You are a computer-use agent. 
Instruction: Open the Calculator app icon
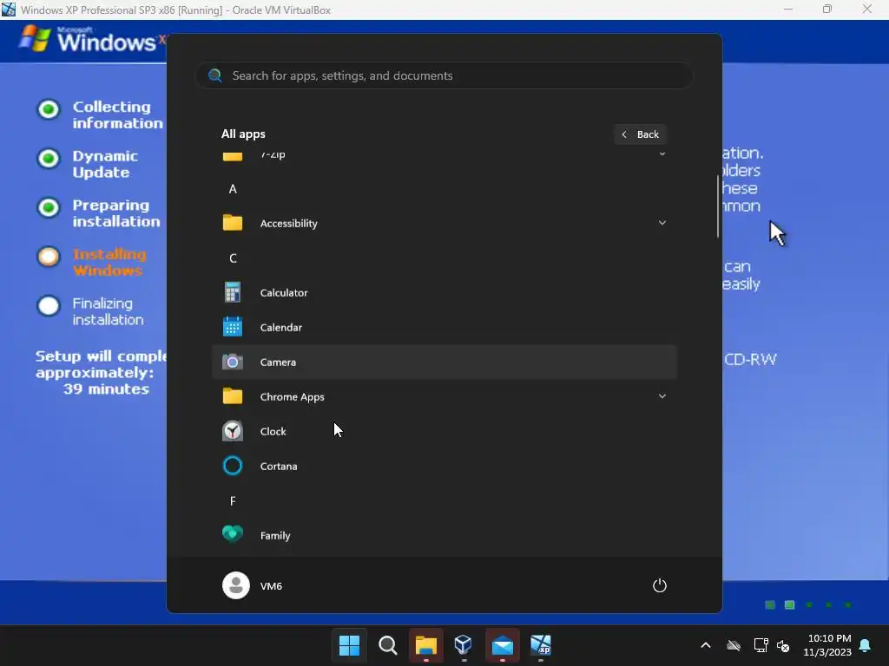coord(233,292)
